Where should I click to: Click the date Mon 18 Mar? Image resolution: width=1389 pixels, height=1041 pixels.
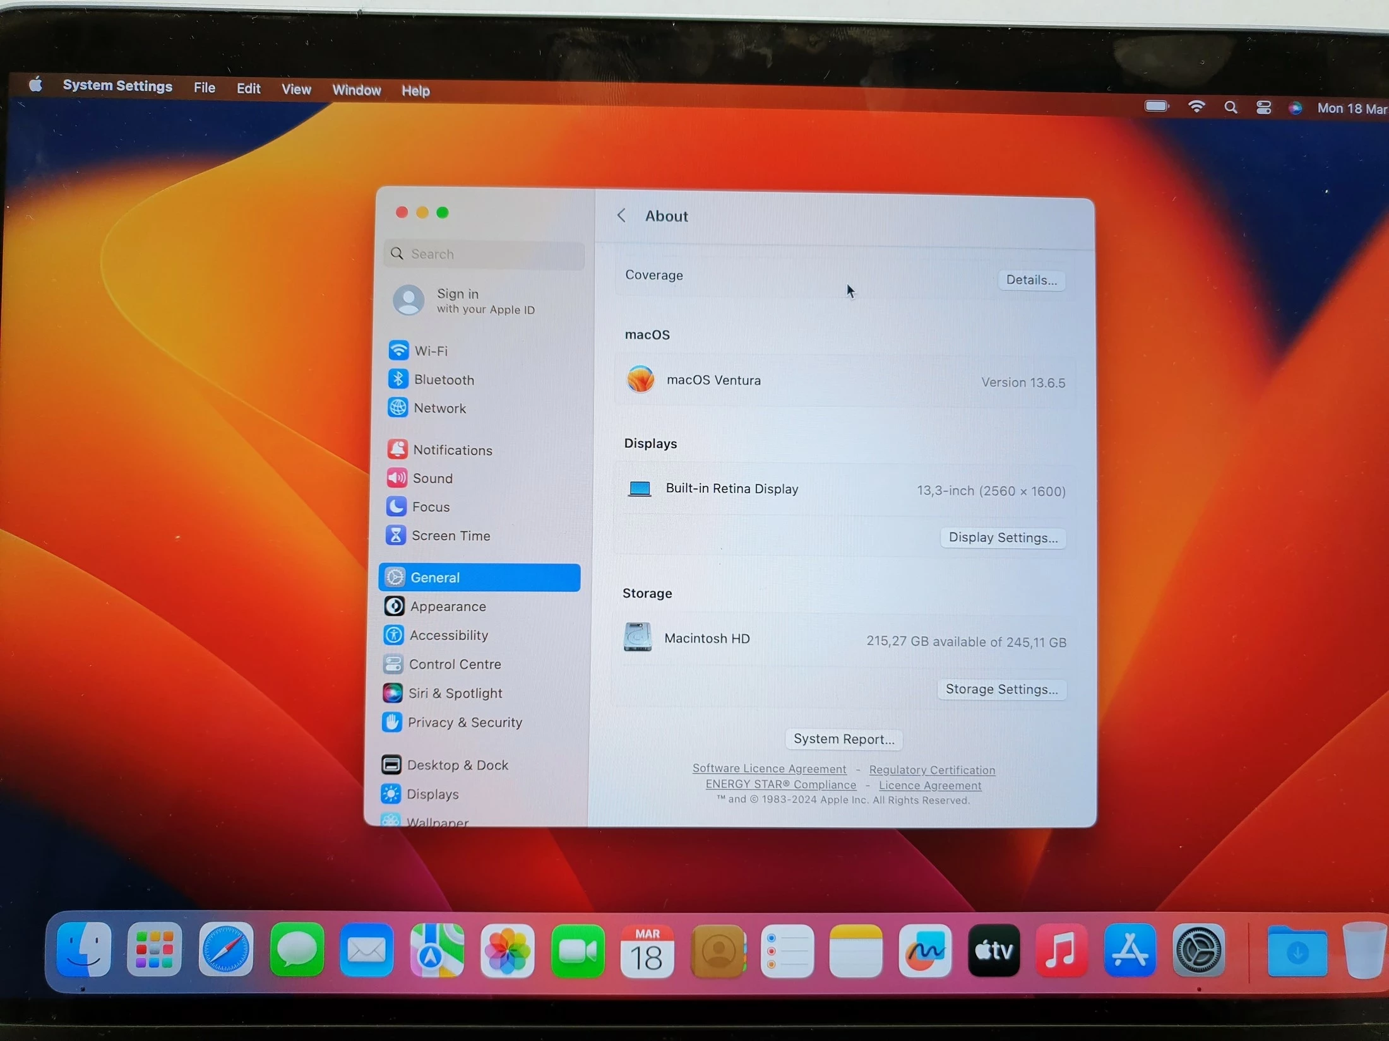click(1352, 109)
